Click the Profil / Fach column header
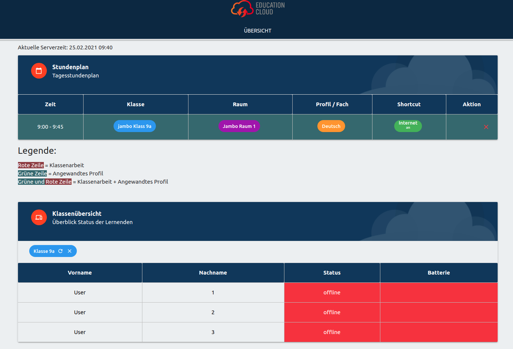The height and width of the screenshot is (349, 513). [x=332, y=104]
